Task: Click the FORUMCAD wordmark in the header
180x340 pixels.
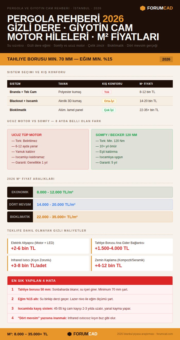Action: pos(160,8)
